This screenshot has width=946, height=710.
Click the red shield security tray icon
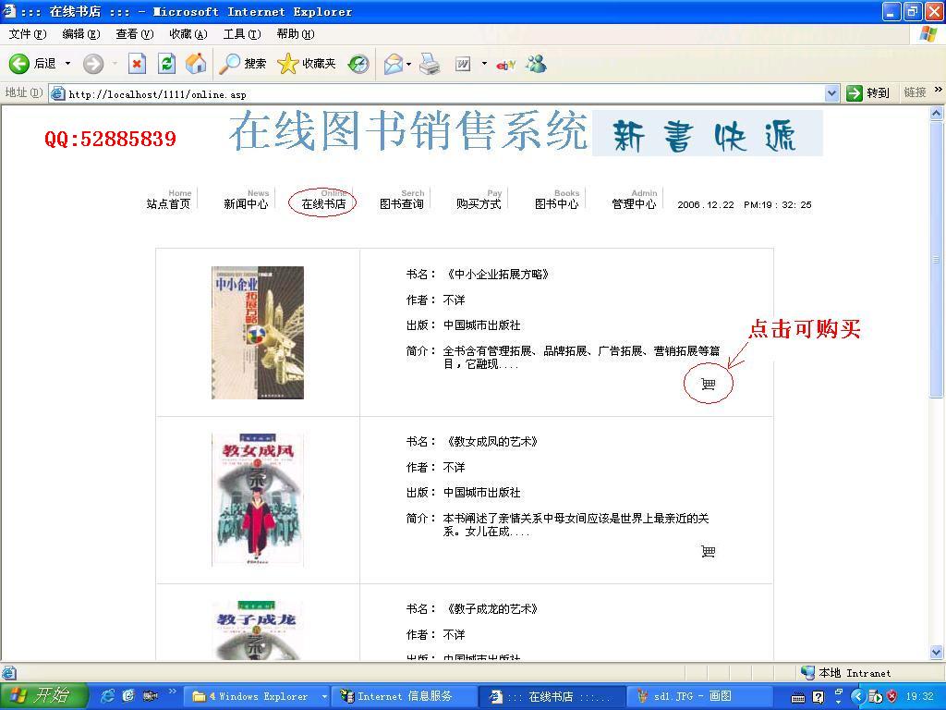pyautogui.click(x=891, y=697)
